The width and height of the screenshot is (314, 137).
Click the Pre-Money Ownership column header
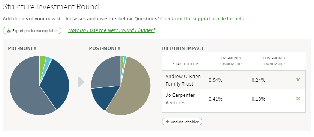[x=231, y=61]
